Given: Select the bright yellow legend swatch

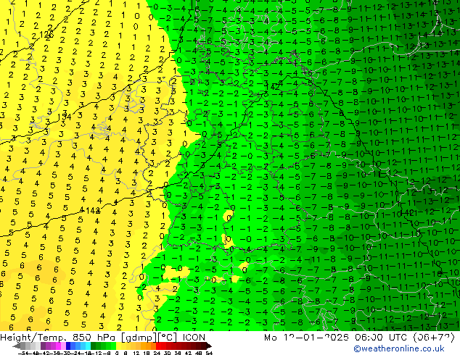Looking at the screenshot, I should [118, 346].
